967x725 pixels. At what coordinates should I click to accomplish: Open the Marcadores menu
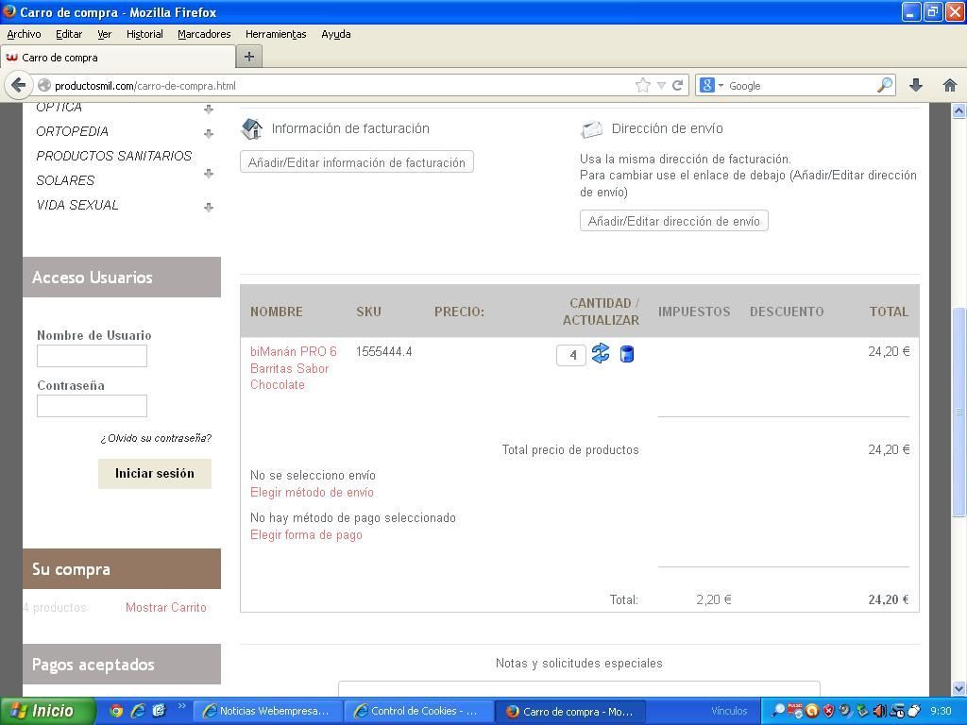[x=204, y=34]
